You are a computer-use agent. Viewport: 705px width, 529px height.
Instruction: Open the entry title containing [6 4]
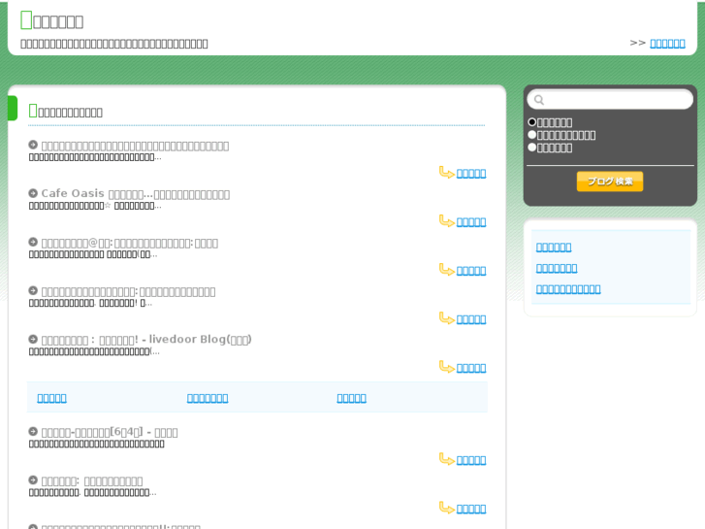coord(110,432)
